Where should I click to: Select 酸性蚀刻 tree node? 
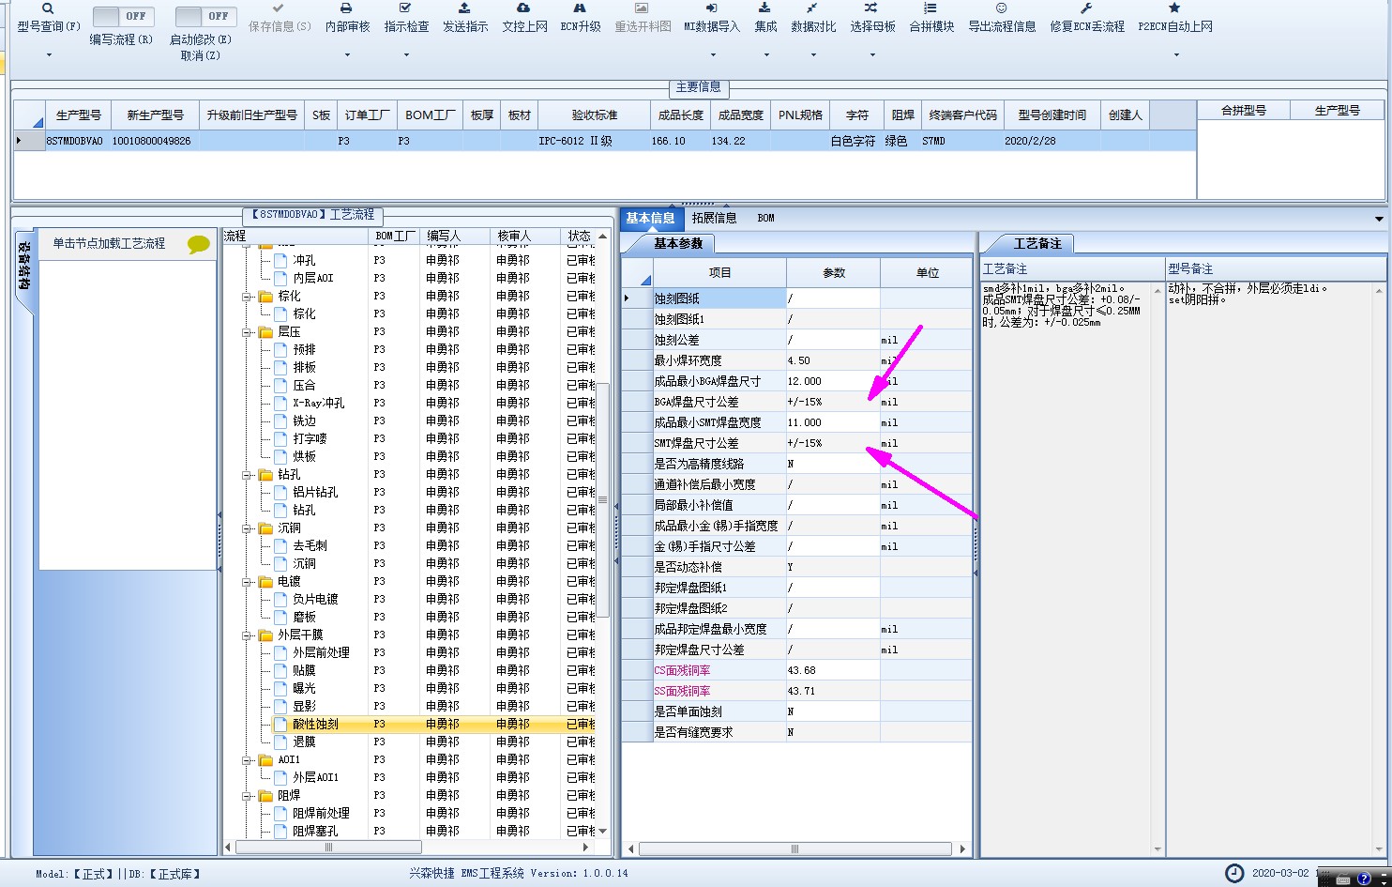[x=315, y=725]
